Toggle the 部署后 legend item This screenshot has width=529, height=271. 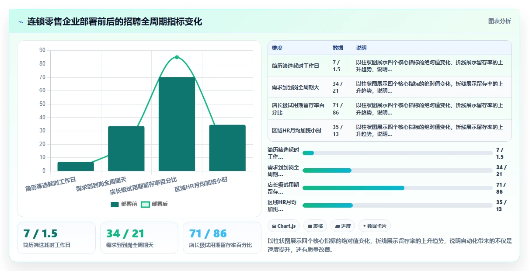pos(154,204)
